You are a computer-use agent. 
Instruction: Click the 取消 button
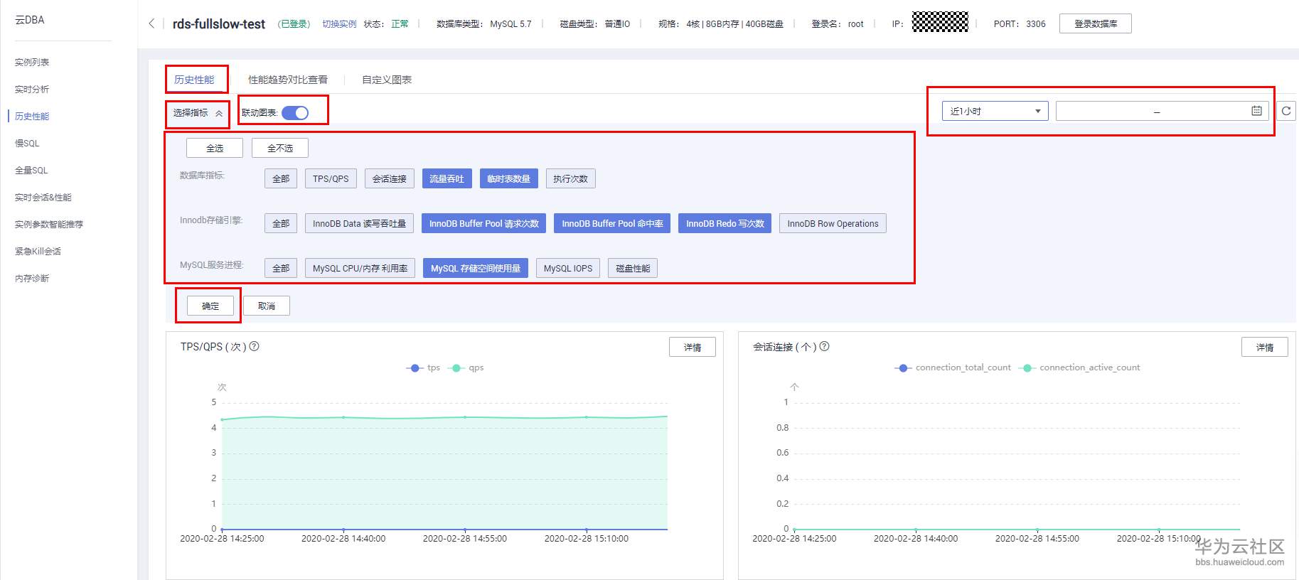point(267,306)
